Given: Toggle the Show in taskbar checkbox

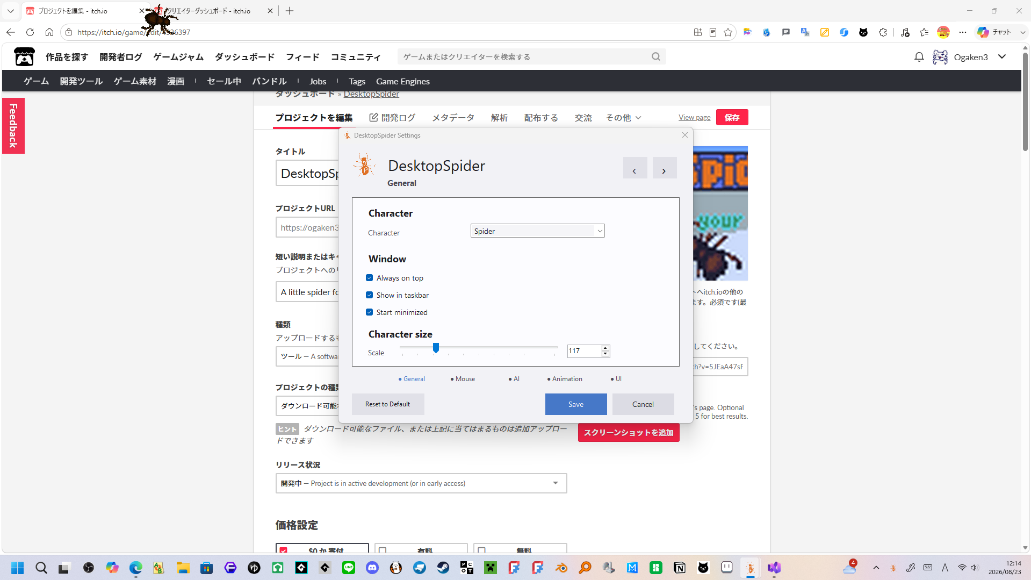Looking at the screenshot, I should 370,295.
